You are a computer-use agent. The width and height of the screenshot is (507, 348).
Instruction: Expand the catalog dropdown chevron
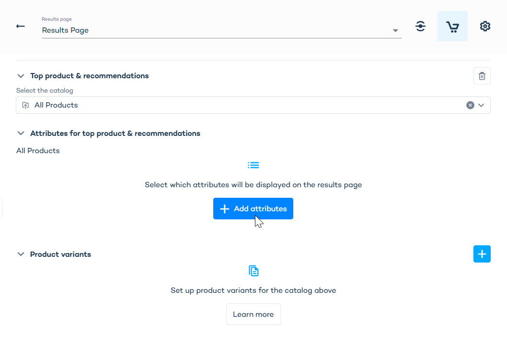pos(481,105)
